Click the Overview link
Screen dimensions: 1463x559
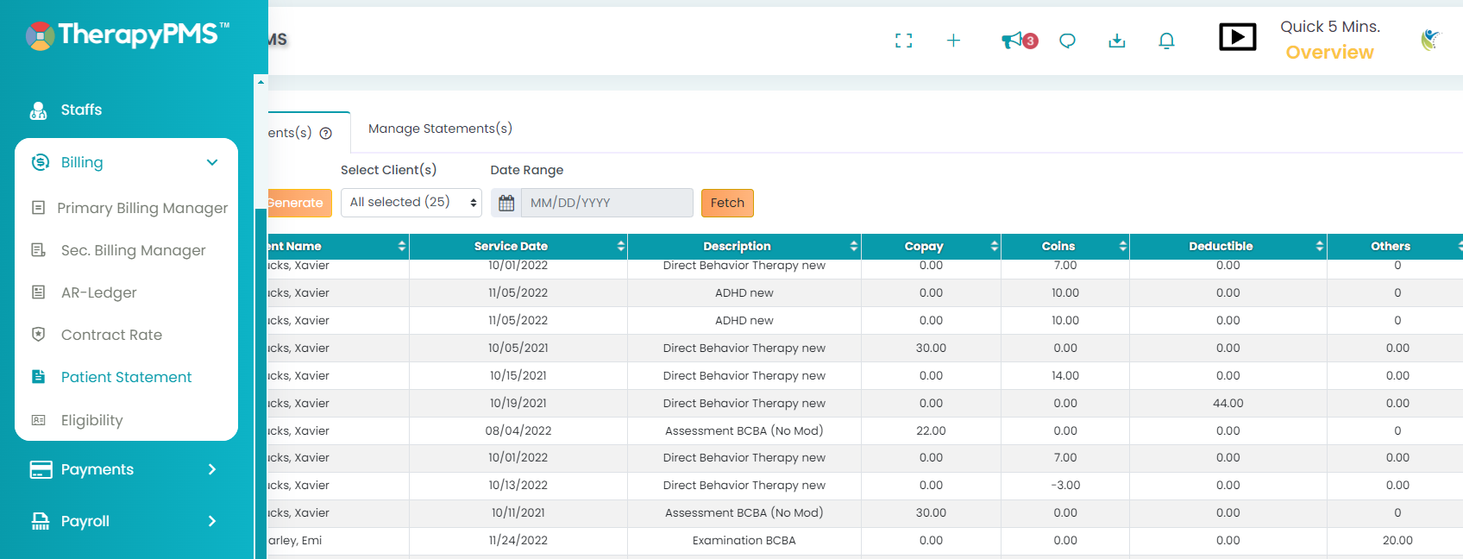[1329, 52]
